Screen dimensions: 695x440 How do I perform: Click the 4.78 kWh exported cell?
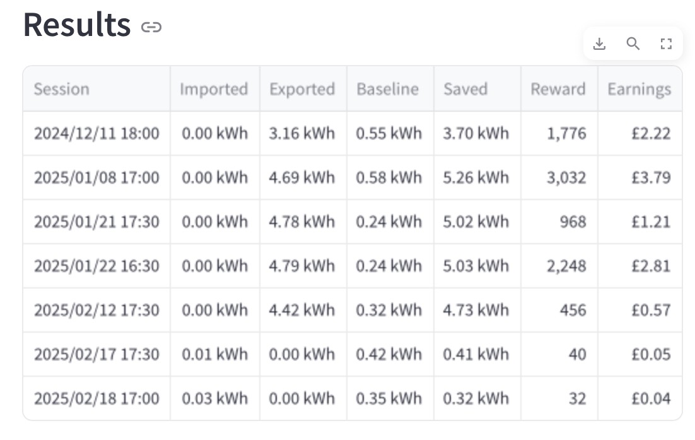coord(303,222)
